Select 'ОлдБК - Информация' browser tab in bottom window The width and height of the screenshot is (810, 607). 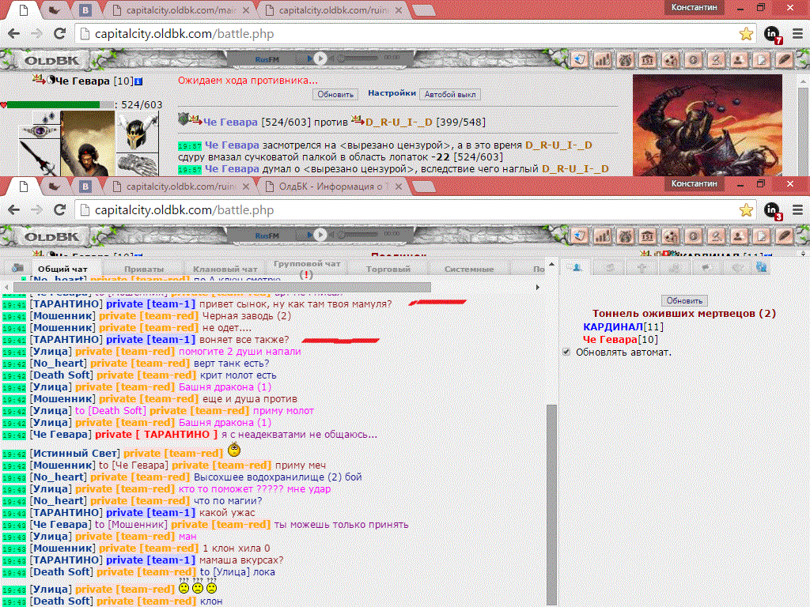(x=334, y=187)
